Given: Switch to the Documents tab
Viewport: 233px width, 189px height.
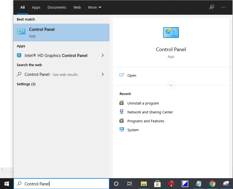Looking at the screenshot, I should [57, 8].
